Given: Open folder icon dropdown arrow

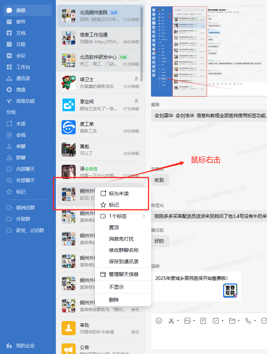Looking at the screenshot, I should pos(239,321).
